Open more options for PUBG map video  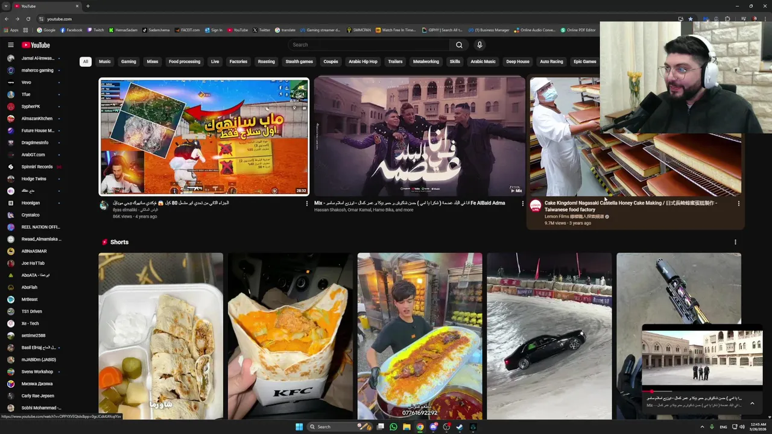point(306,203)
